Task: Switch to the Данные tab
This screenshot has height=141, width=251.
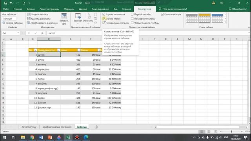Action: click(x=83, y=9)
